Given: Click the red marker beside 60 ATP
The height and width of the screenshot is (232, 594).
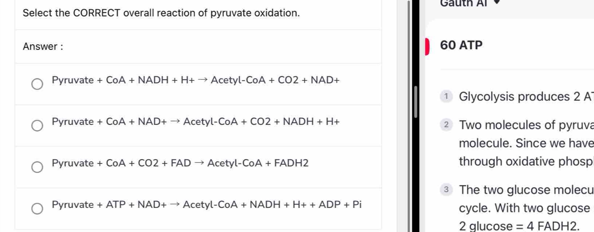Looking at the screenshot, I should click(427, 47).
